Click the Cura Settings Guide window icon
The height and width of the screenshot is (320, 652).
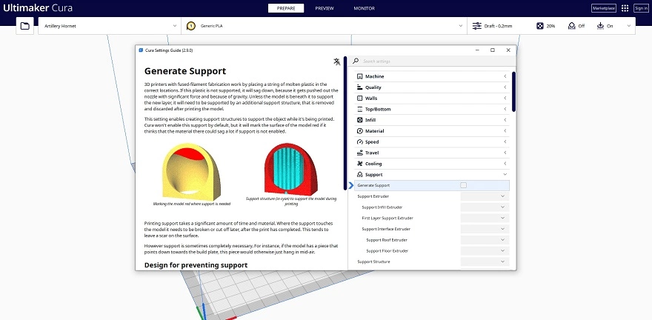point(141,50)
